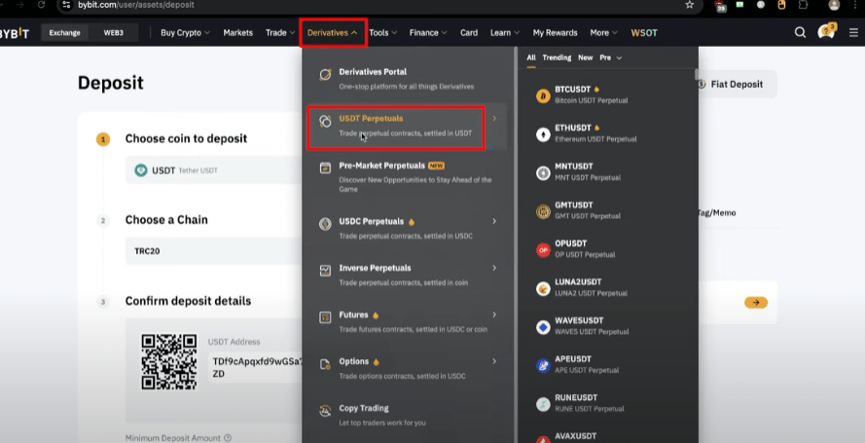Image resolution: width=865 pixels, height=443 pixels.
Task: Click the Fiat Deposit button
Action: click(732, 84)
